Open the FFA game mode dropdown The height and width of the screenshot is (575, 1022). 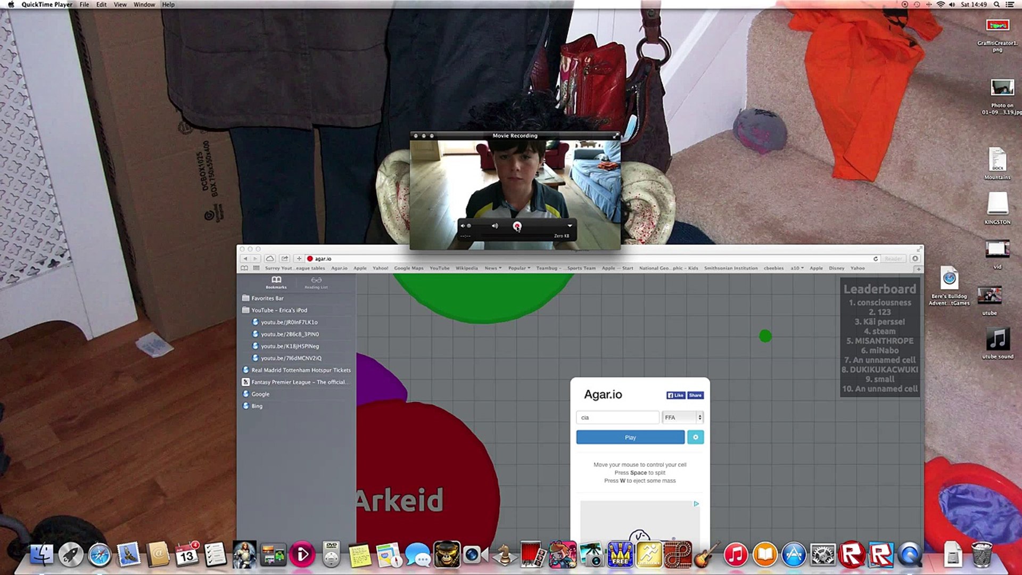tap(683, 417)
